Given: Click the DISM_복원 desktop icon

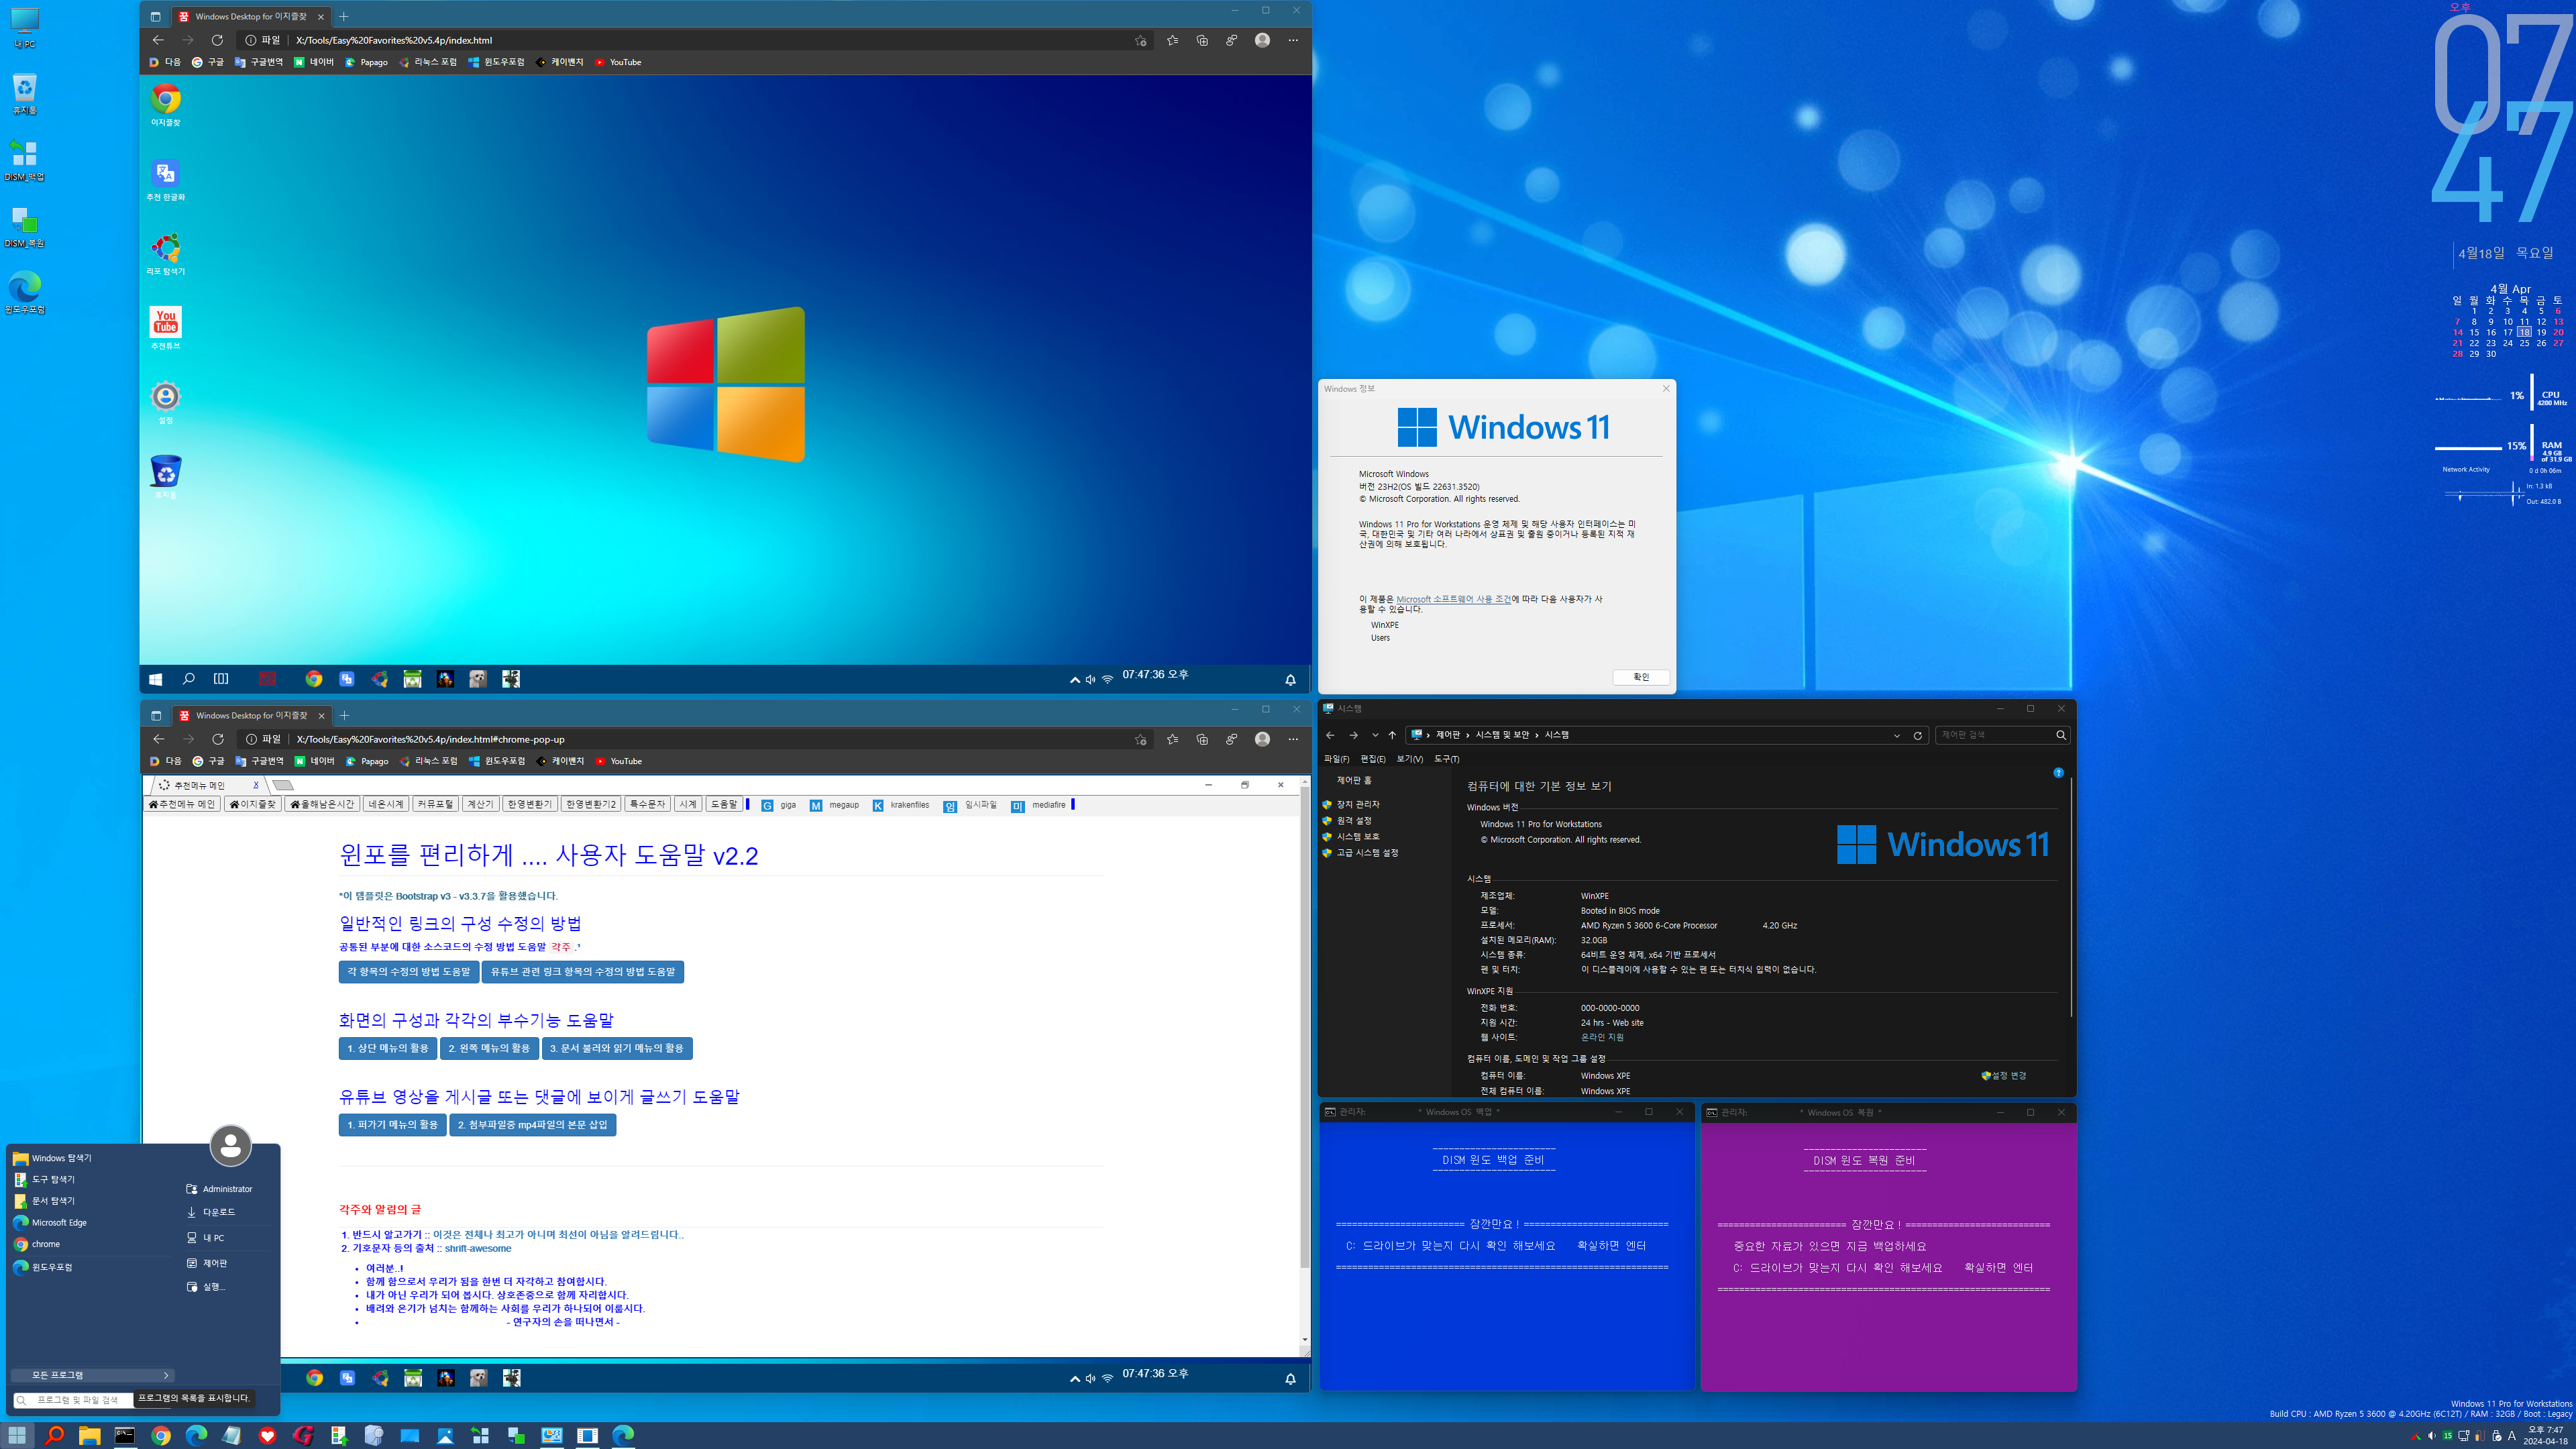Looking at the screenshot, I should [x=24, y=227].
